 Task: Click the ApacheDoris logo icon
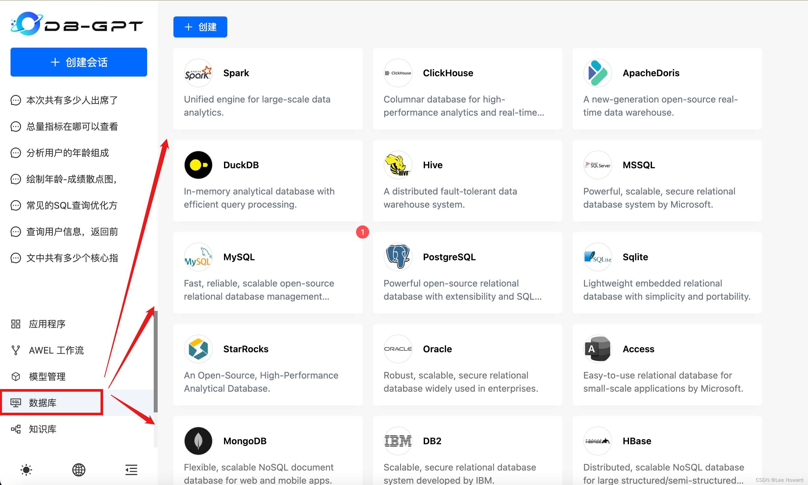pos(597,73)
